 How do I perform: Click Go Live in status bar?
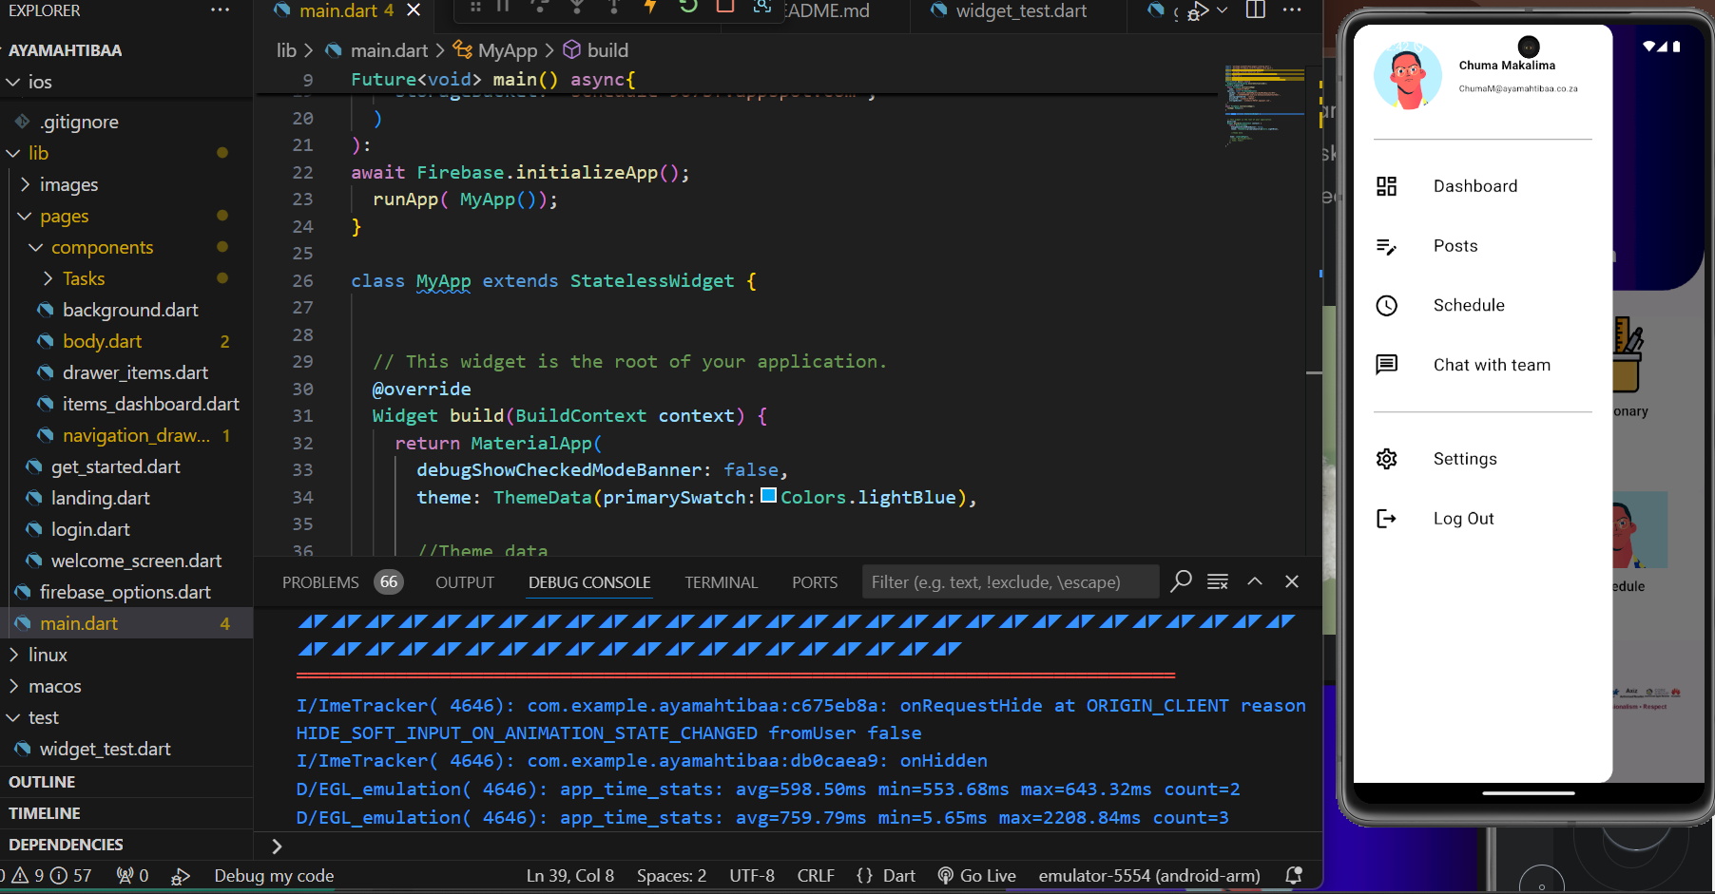(977, 875)
